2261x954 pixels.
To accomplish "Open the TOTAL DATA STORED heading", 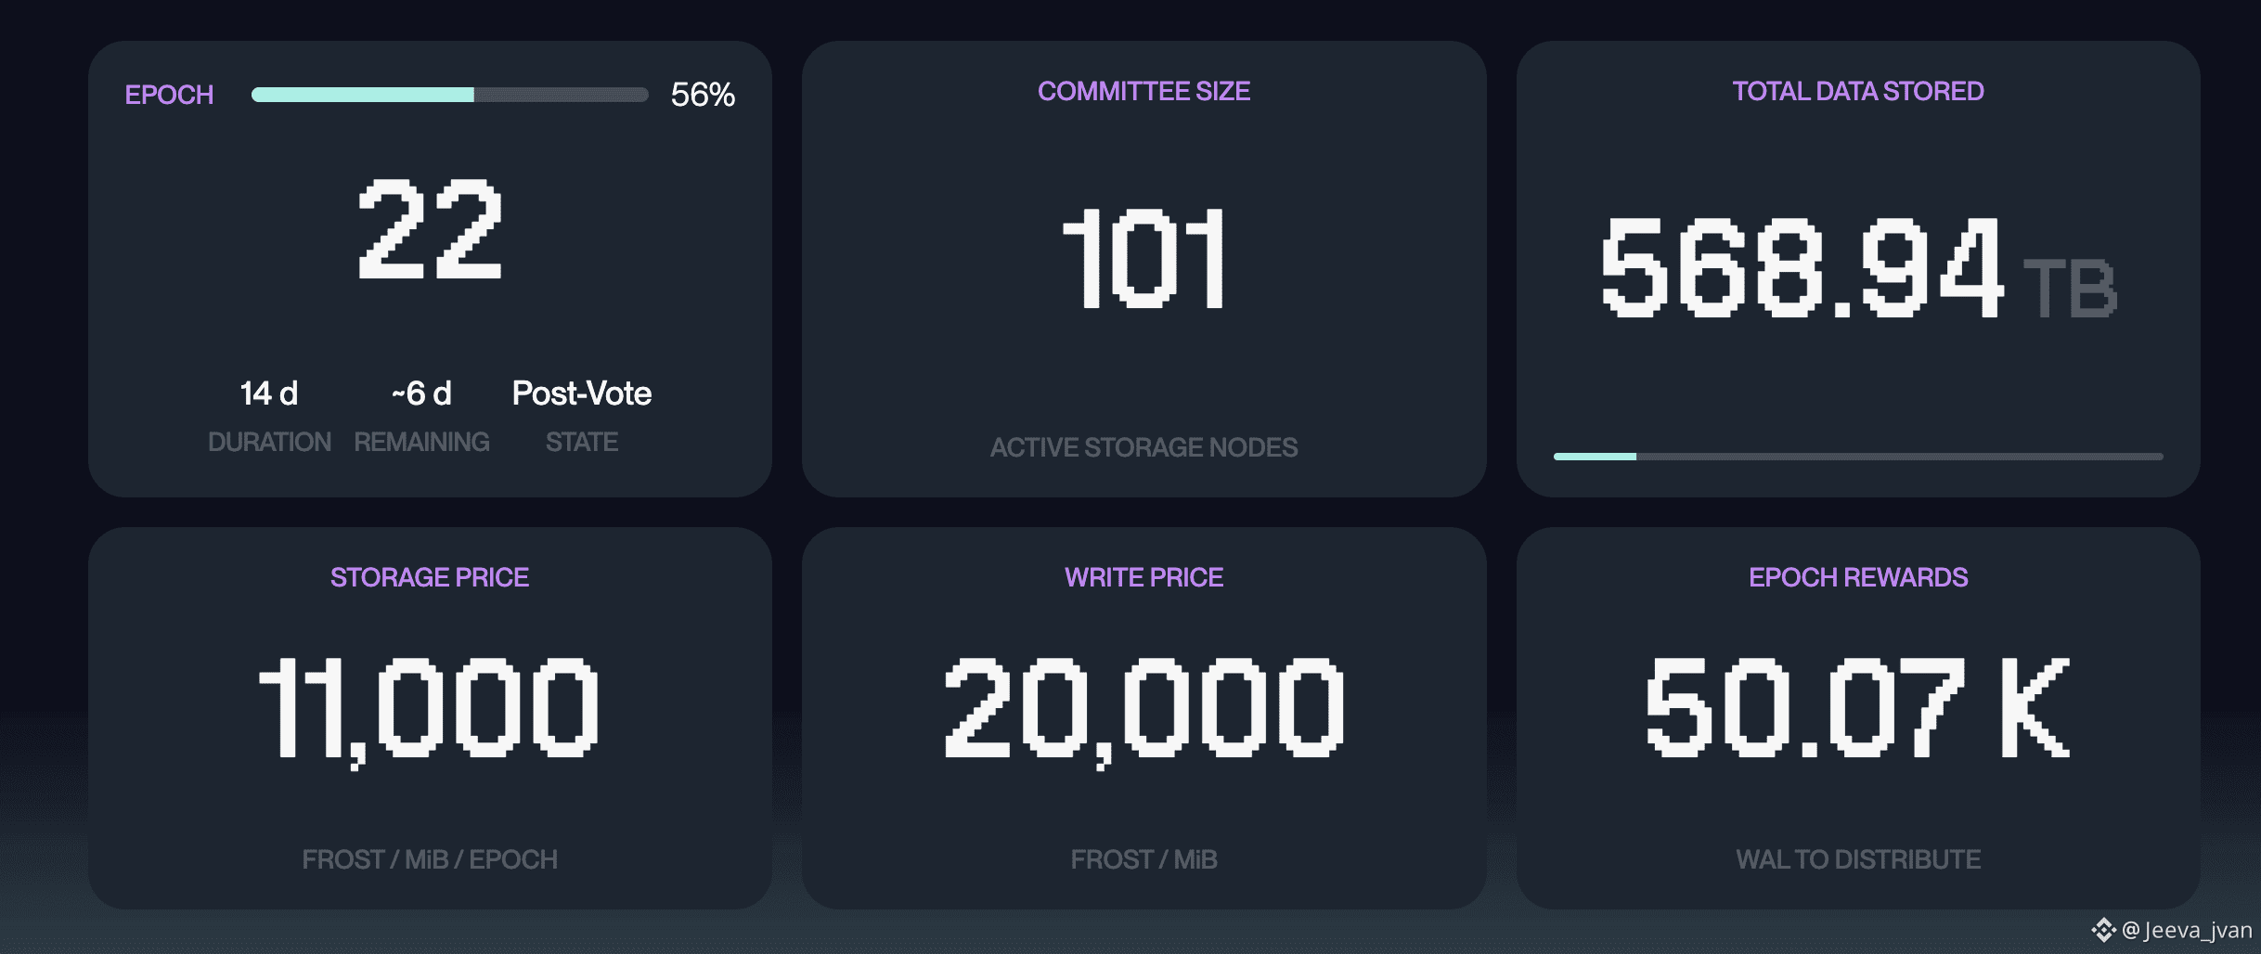I will 1858,91.
